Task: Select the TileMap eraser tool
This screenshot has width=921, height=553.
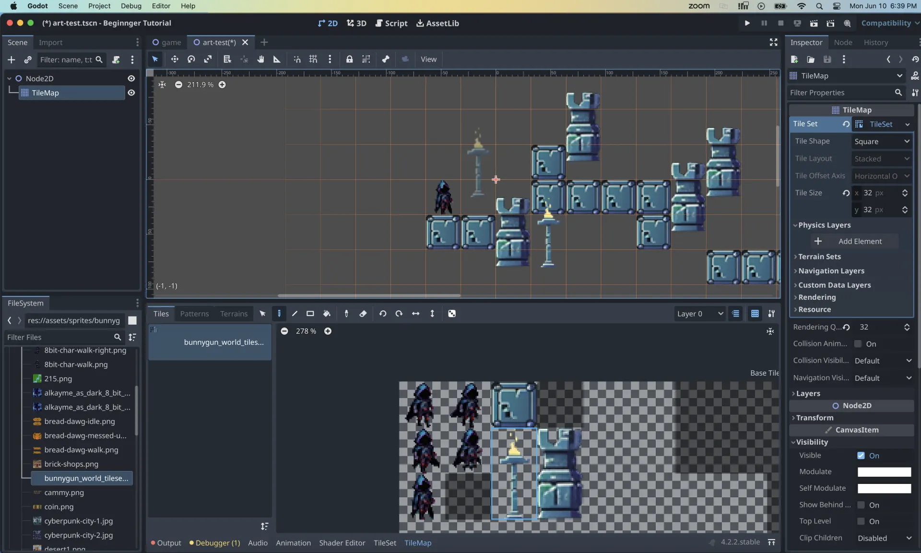Action: coord(363,314)
